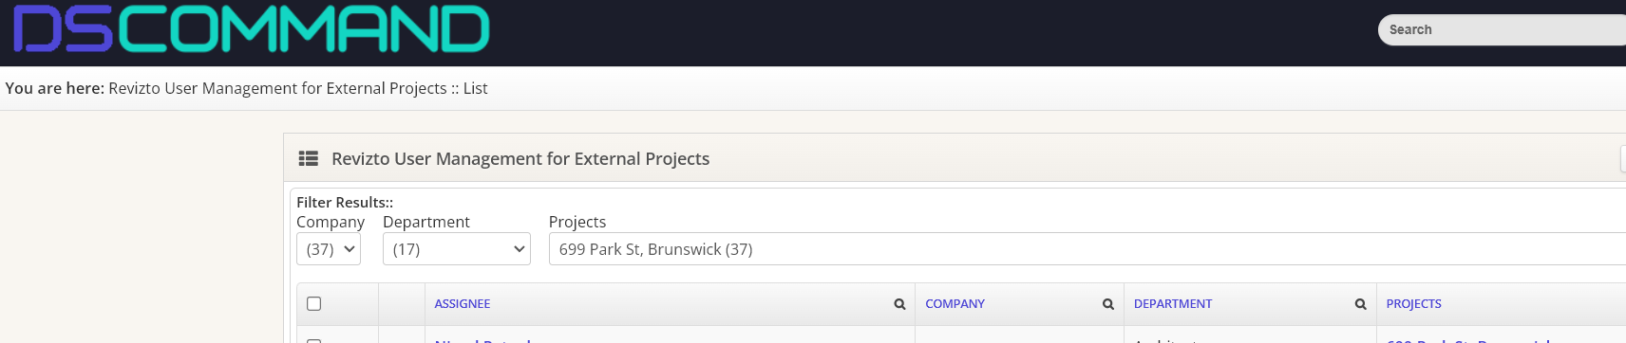Screen dimensions: 1626x343
Task: Click the PROJECTS column header
Action: 1413,304
